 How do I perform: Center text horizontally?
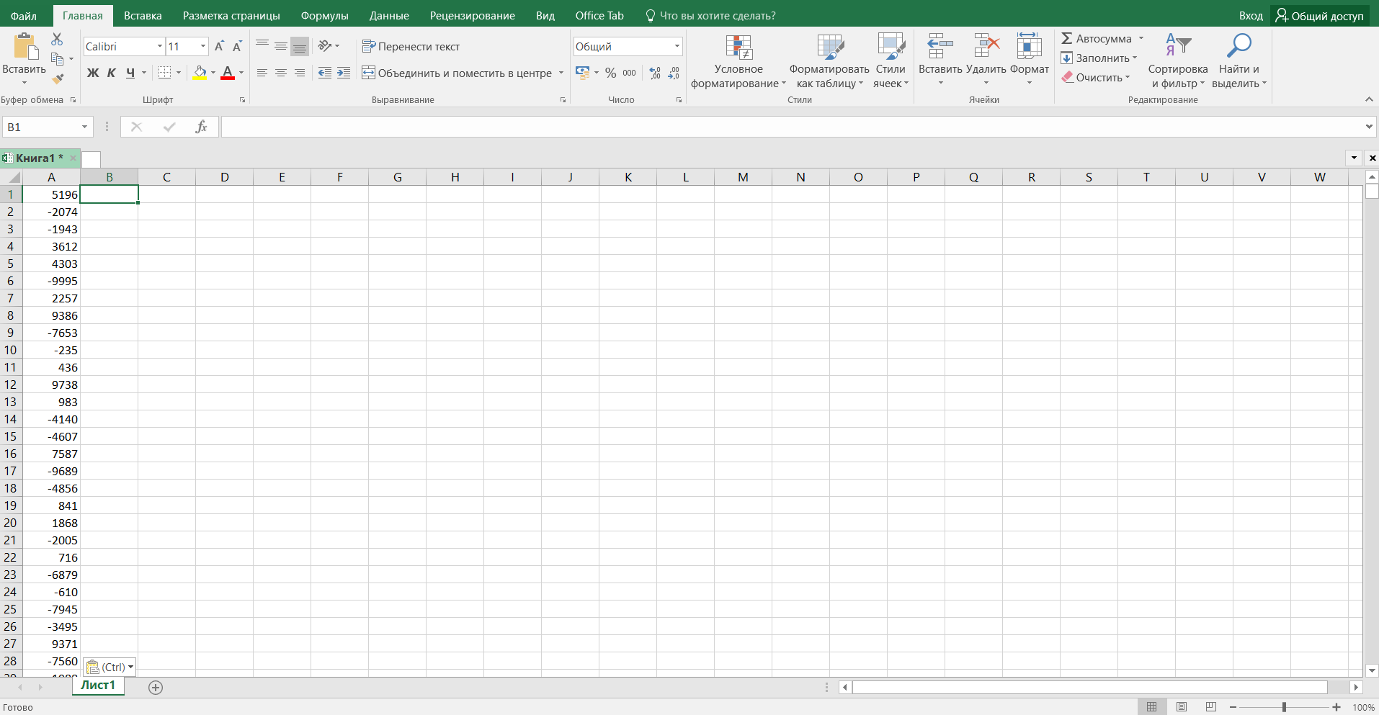281,73
